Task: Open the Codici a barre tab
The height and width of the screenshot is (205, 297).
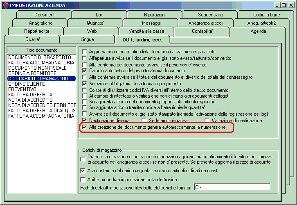Action: pyautogui.click(x=266, y=15)
